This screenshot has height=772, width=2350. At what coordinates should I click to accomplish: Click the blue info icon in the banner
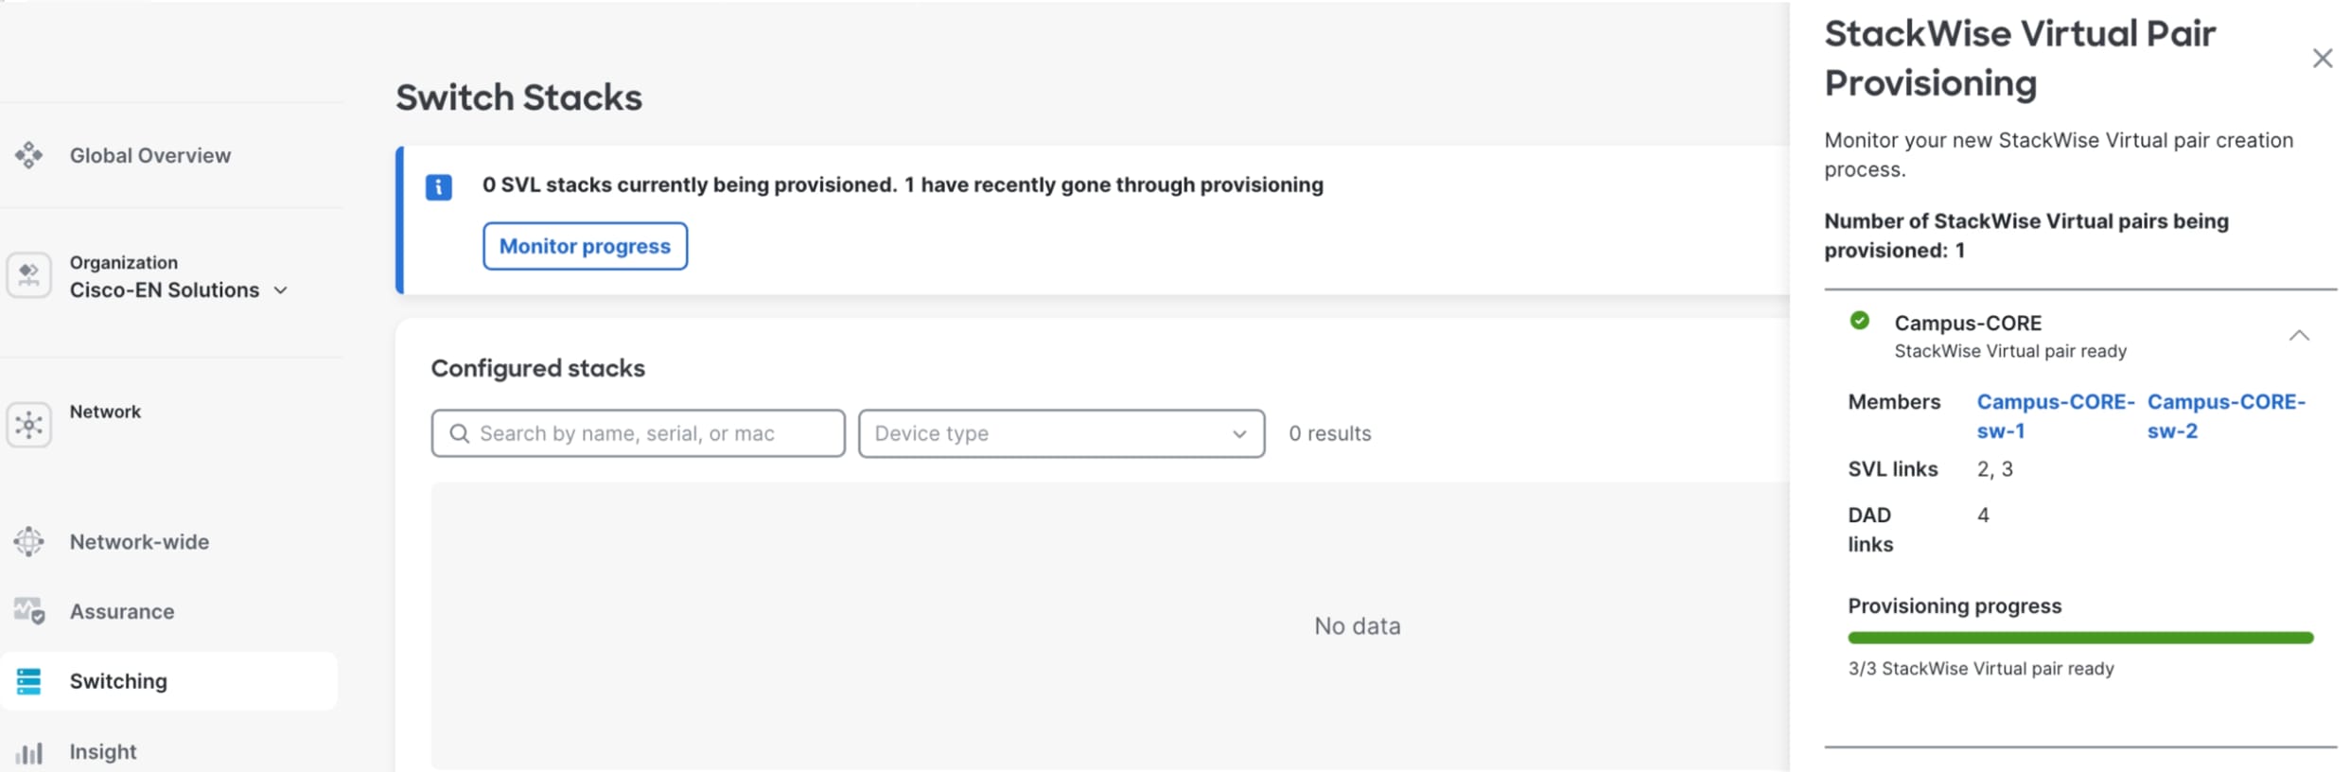[x=439, y=186]
